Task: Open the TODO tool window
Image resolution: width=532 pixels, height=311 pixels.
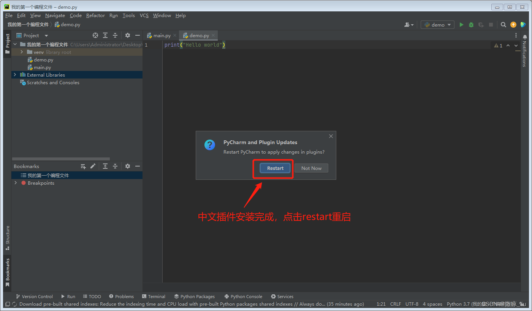Action: click(92, 297)
